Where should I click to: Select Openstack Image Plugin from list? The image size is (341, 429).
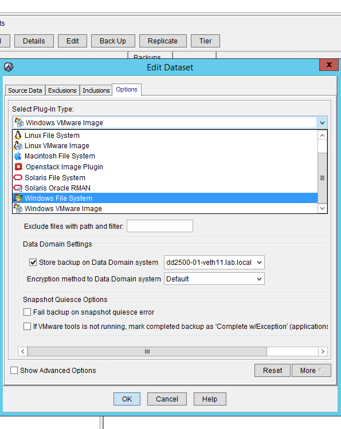coord(165,166)
